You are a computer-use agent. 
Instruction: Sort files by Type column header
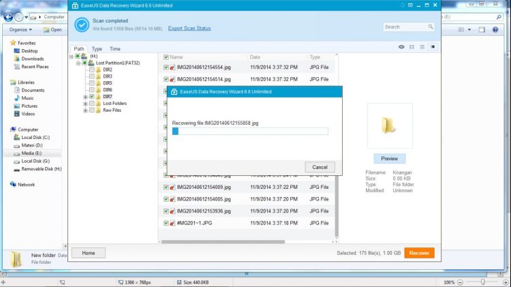point(315,57)
